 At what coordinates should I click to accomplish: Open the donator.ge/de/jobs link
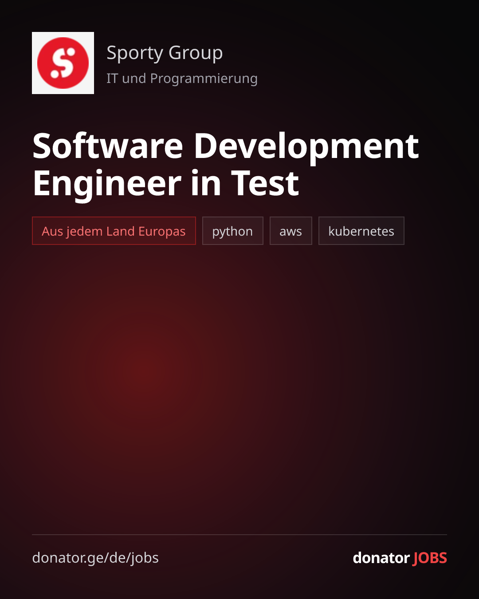click(x=95, y=558)
